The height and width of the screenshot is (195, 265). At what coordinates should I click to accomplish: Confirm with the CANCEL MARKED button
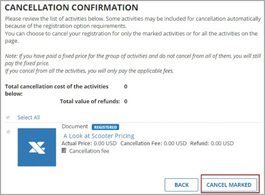[229, 185]
